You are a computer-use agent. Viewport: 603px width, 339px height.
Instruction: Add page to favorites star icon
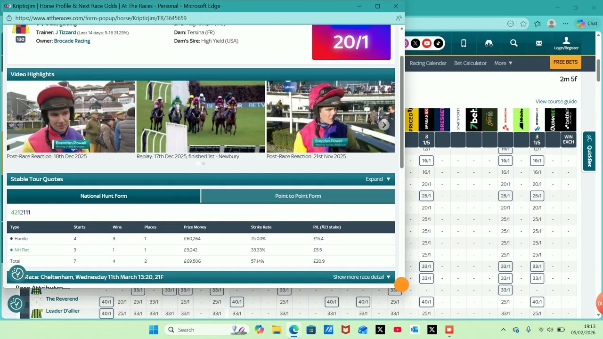click(523, 24)
